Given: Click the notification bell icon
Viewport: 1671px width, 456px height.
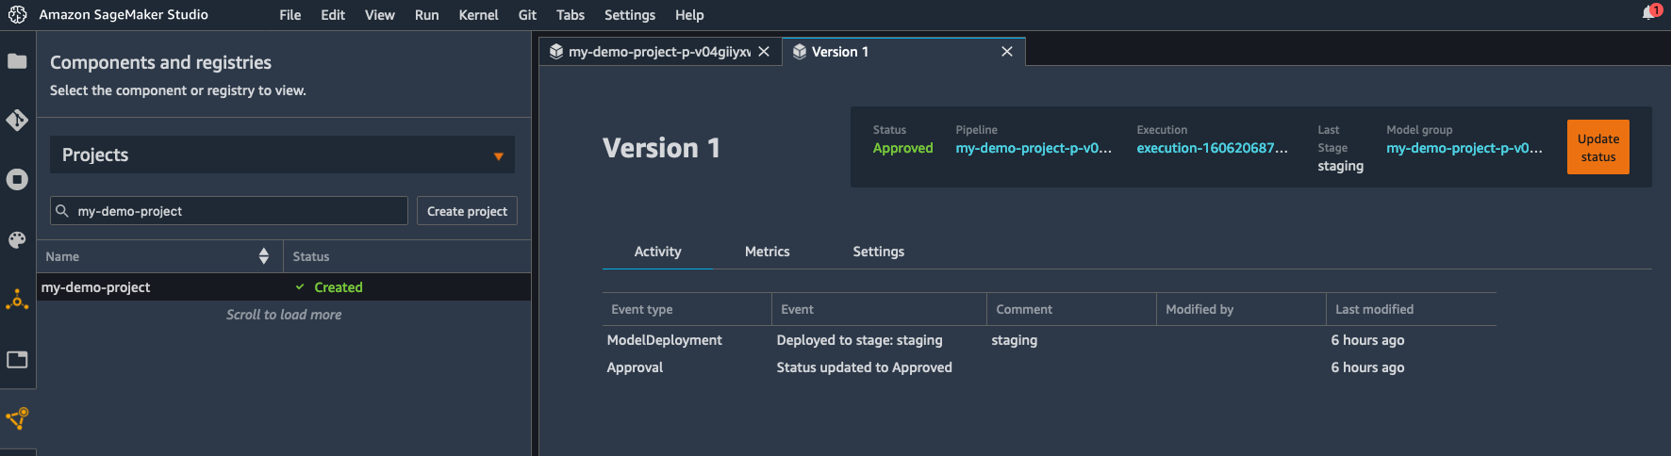Looking at the screenshot, I should (1650, 13).
